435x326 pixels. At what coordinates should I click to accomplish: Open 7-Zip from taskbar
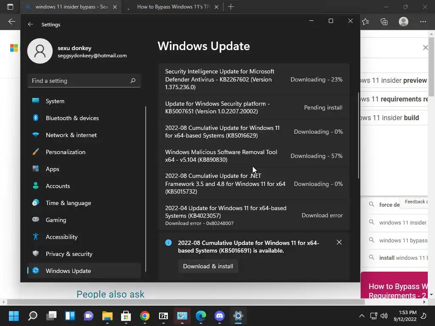coord(164,316)
